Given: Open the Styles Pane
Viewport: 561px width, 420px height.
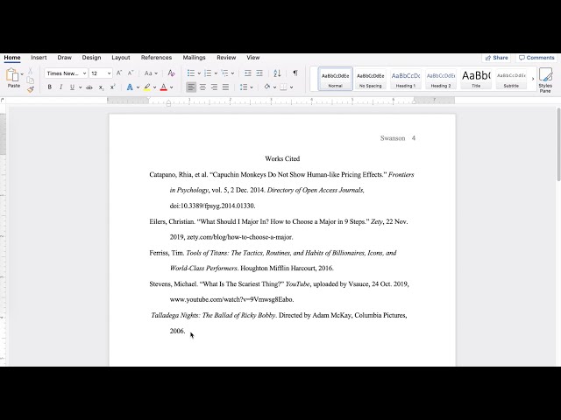Looking at the screenshot, I should (545, 80).
